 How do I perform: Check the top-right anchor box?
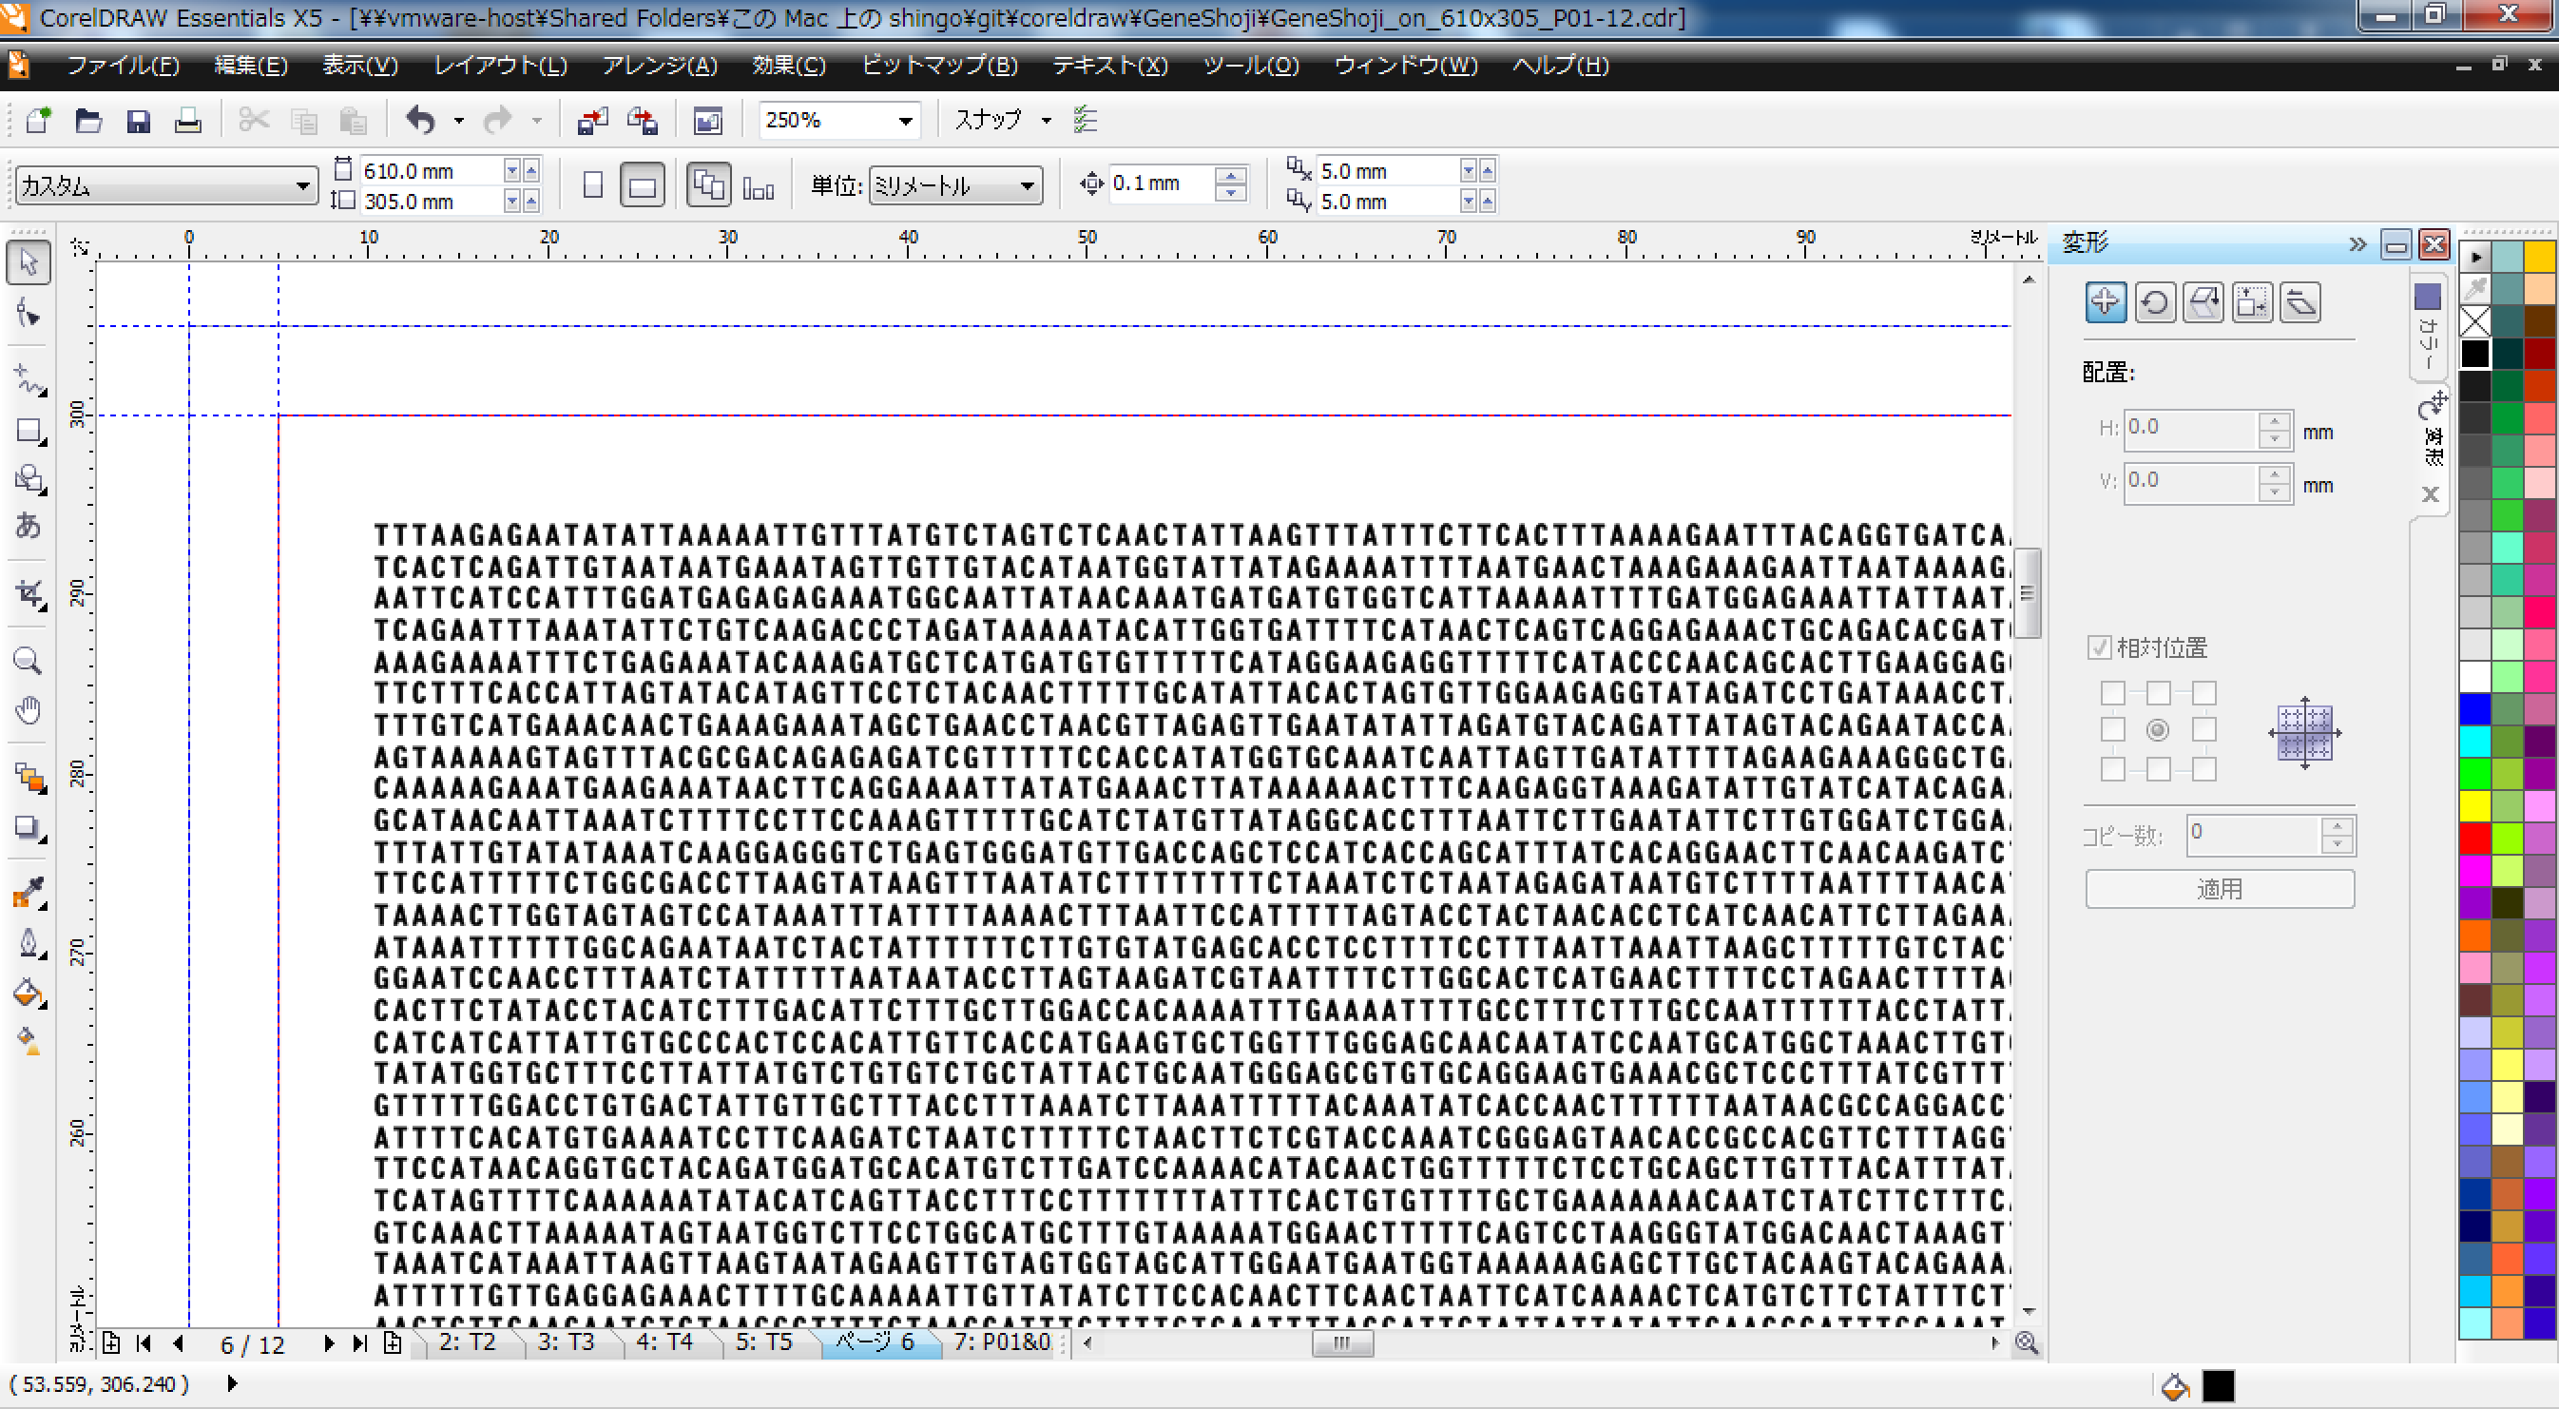pyautogui.click(x=2203, y=692)
